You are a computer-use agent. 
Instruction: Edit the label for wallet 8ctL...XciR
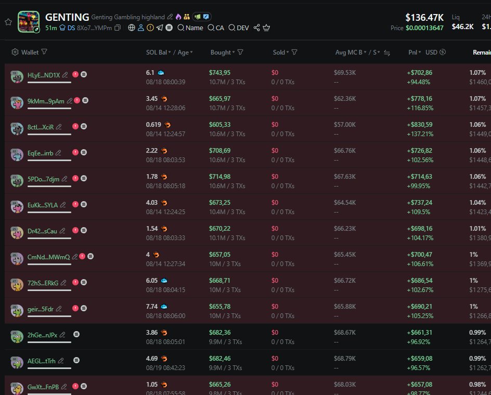click(59, 127)
